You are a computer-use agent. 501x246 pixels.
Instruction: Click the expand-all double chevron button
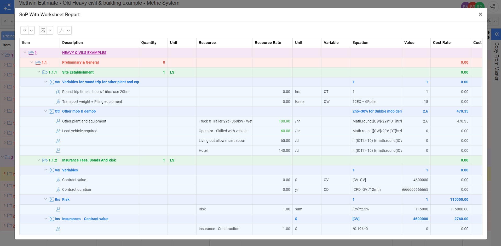pos(25,30)
